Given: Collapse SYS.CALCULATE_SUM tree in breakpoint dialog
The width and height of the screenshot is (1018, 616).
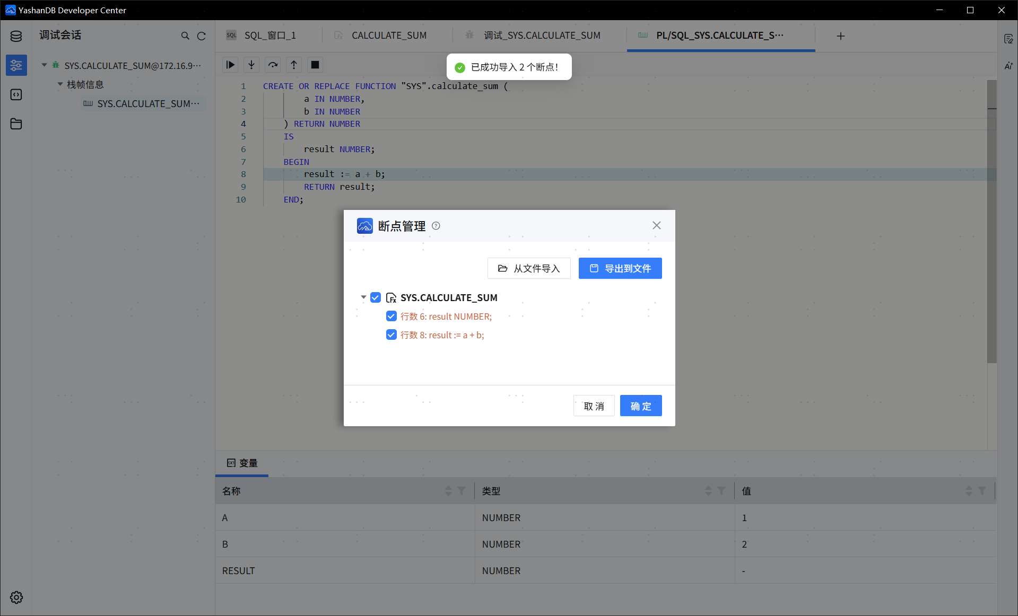Looking at the screenshot, I should (363, 297).
